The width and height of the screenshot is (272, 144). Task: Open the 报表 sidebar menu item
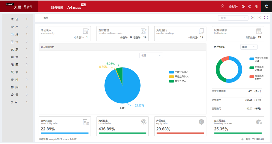click(19, 72)
